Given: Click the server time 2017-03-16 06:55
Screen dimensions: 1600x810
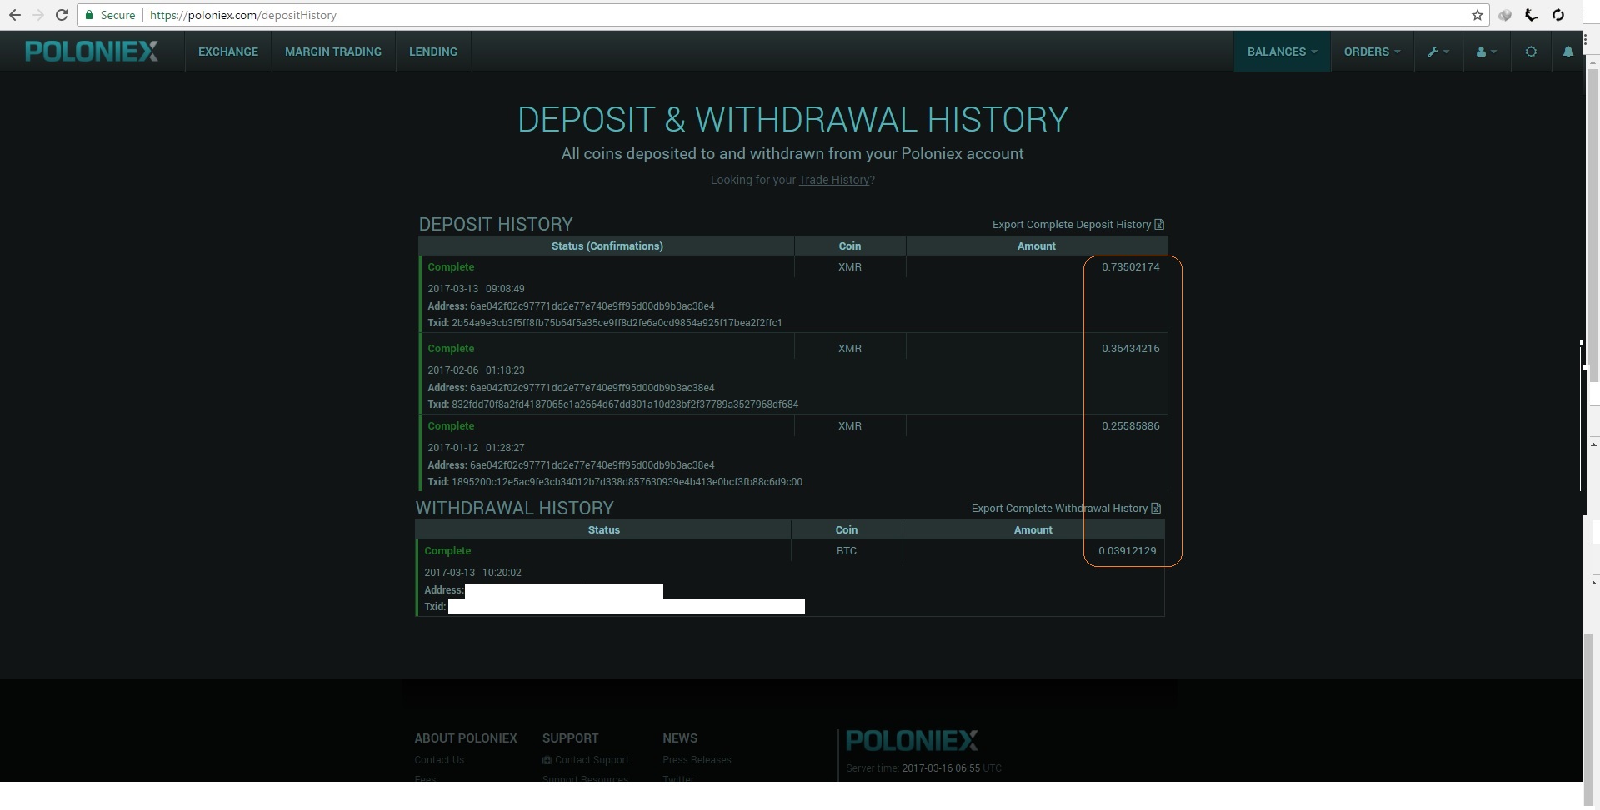Looking at the screenshot, I should [941, 768].
